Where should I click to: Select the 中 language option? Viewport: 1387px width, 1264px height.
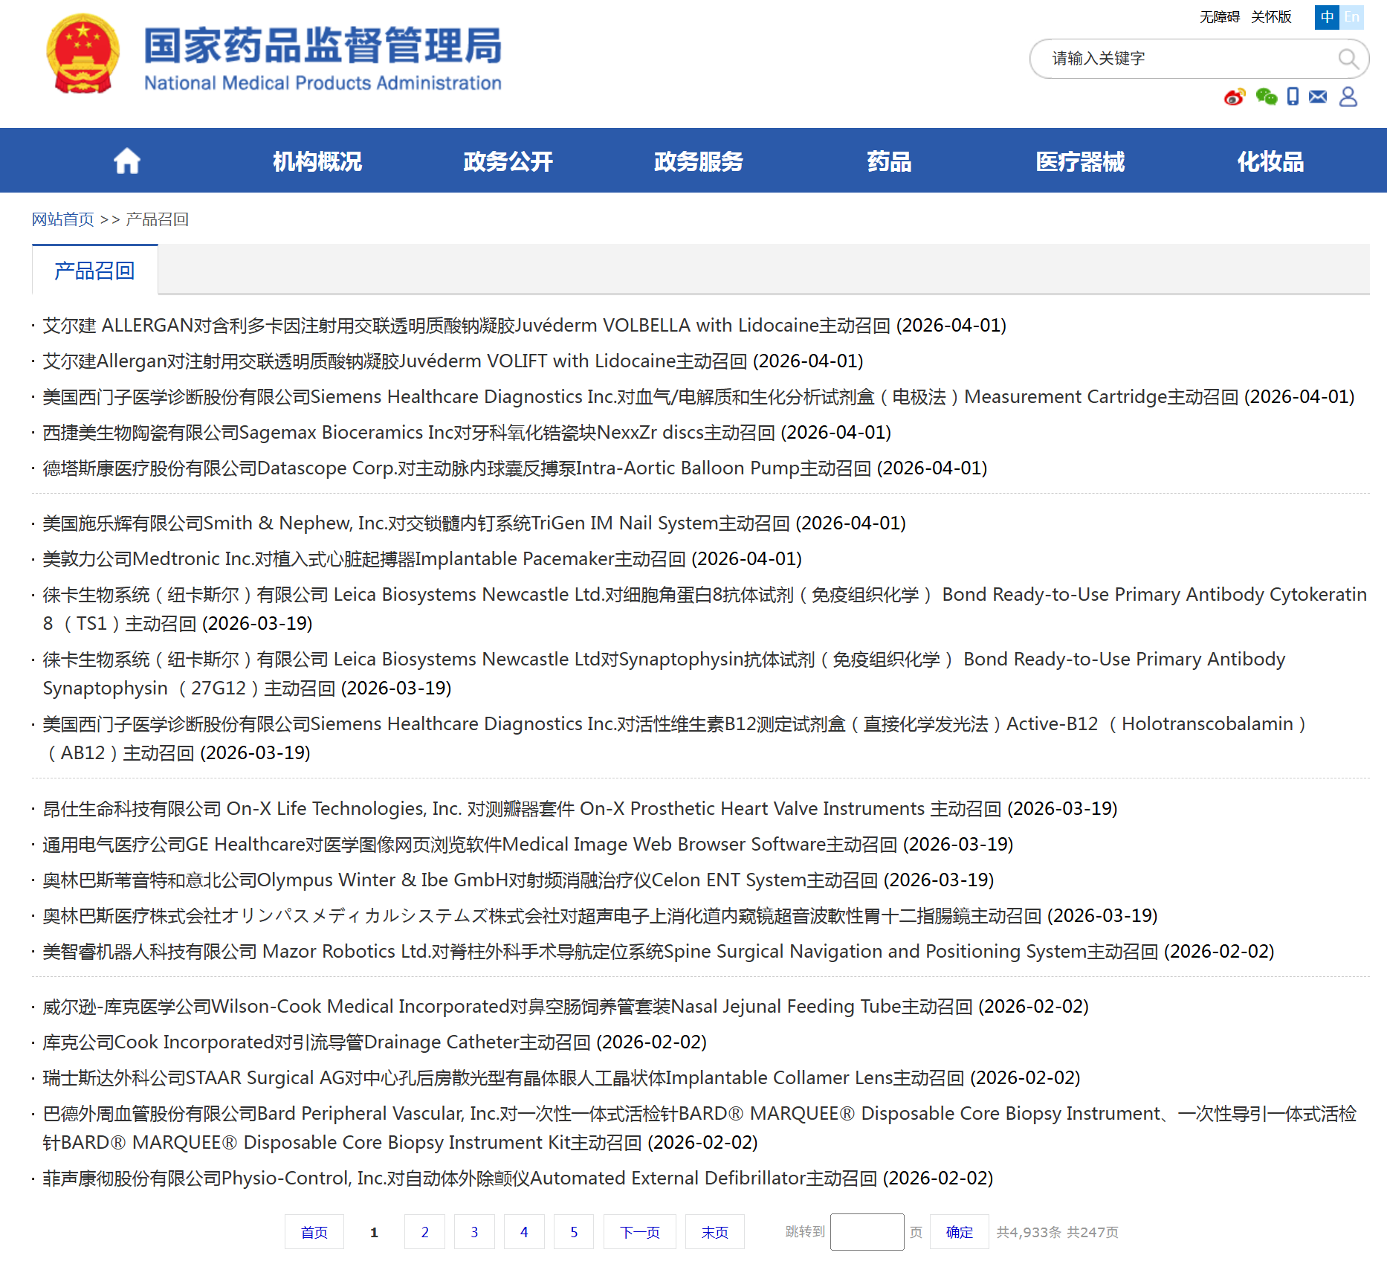1327,17
